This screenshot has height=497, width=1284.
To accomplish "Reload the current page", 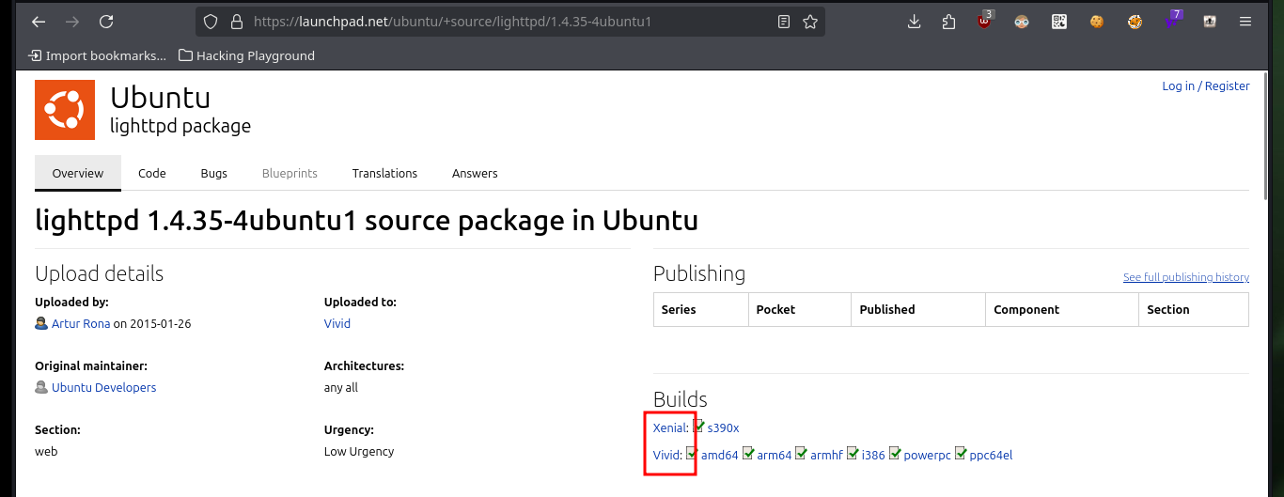I will (106, 22).
